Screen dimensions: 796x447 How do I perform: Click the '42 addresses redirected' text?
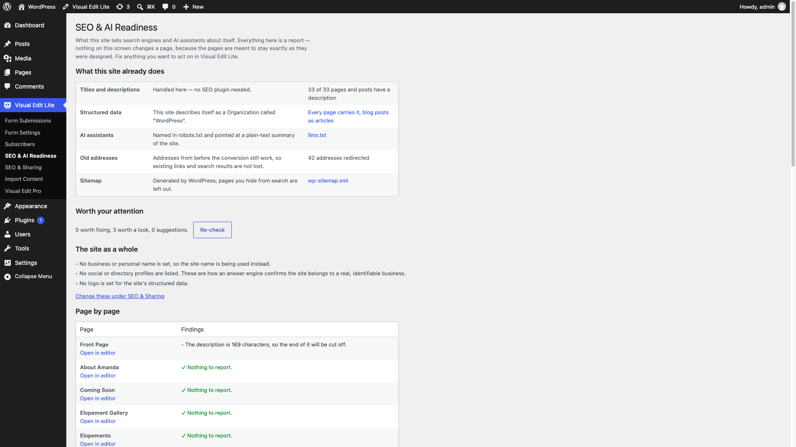[x=338, y=158]
